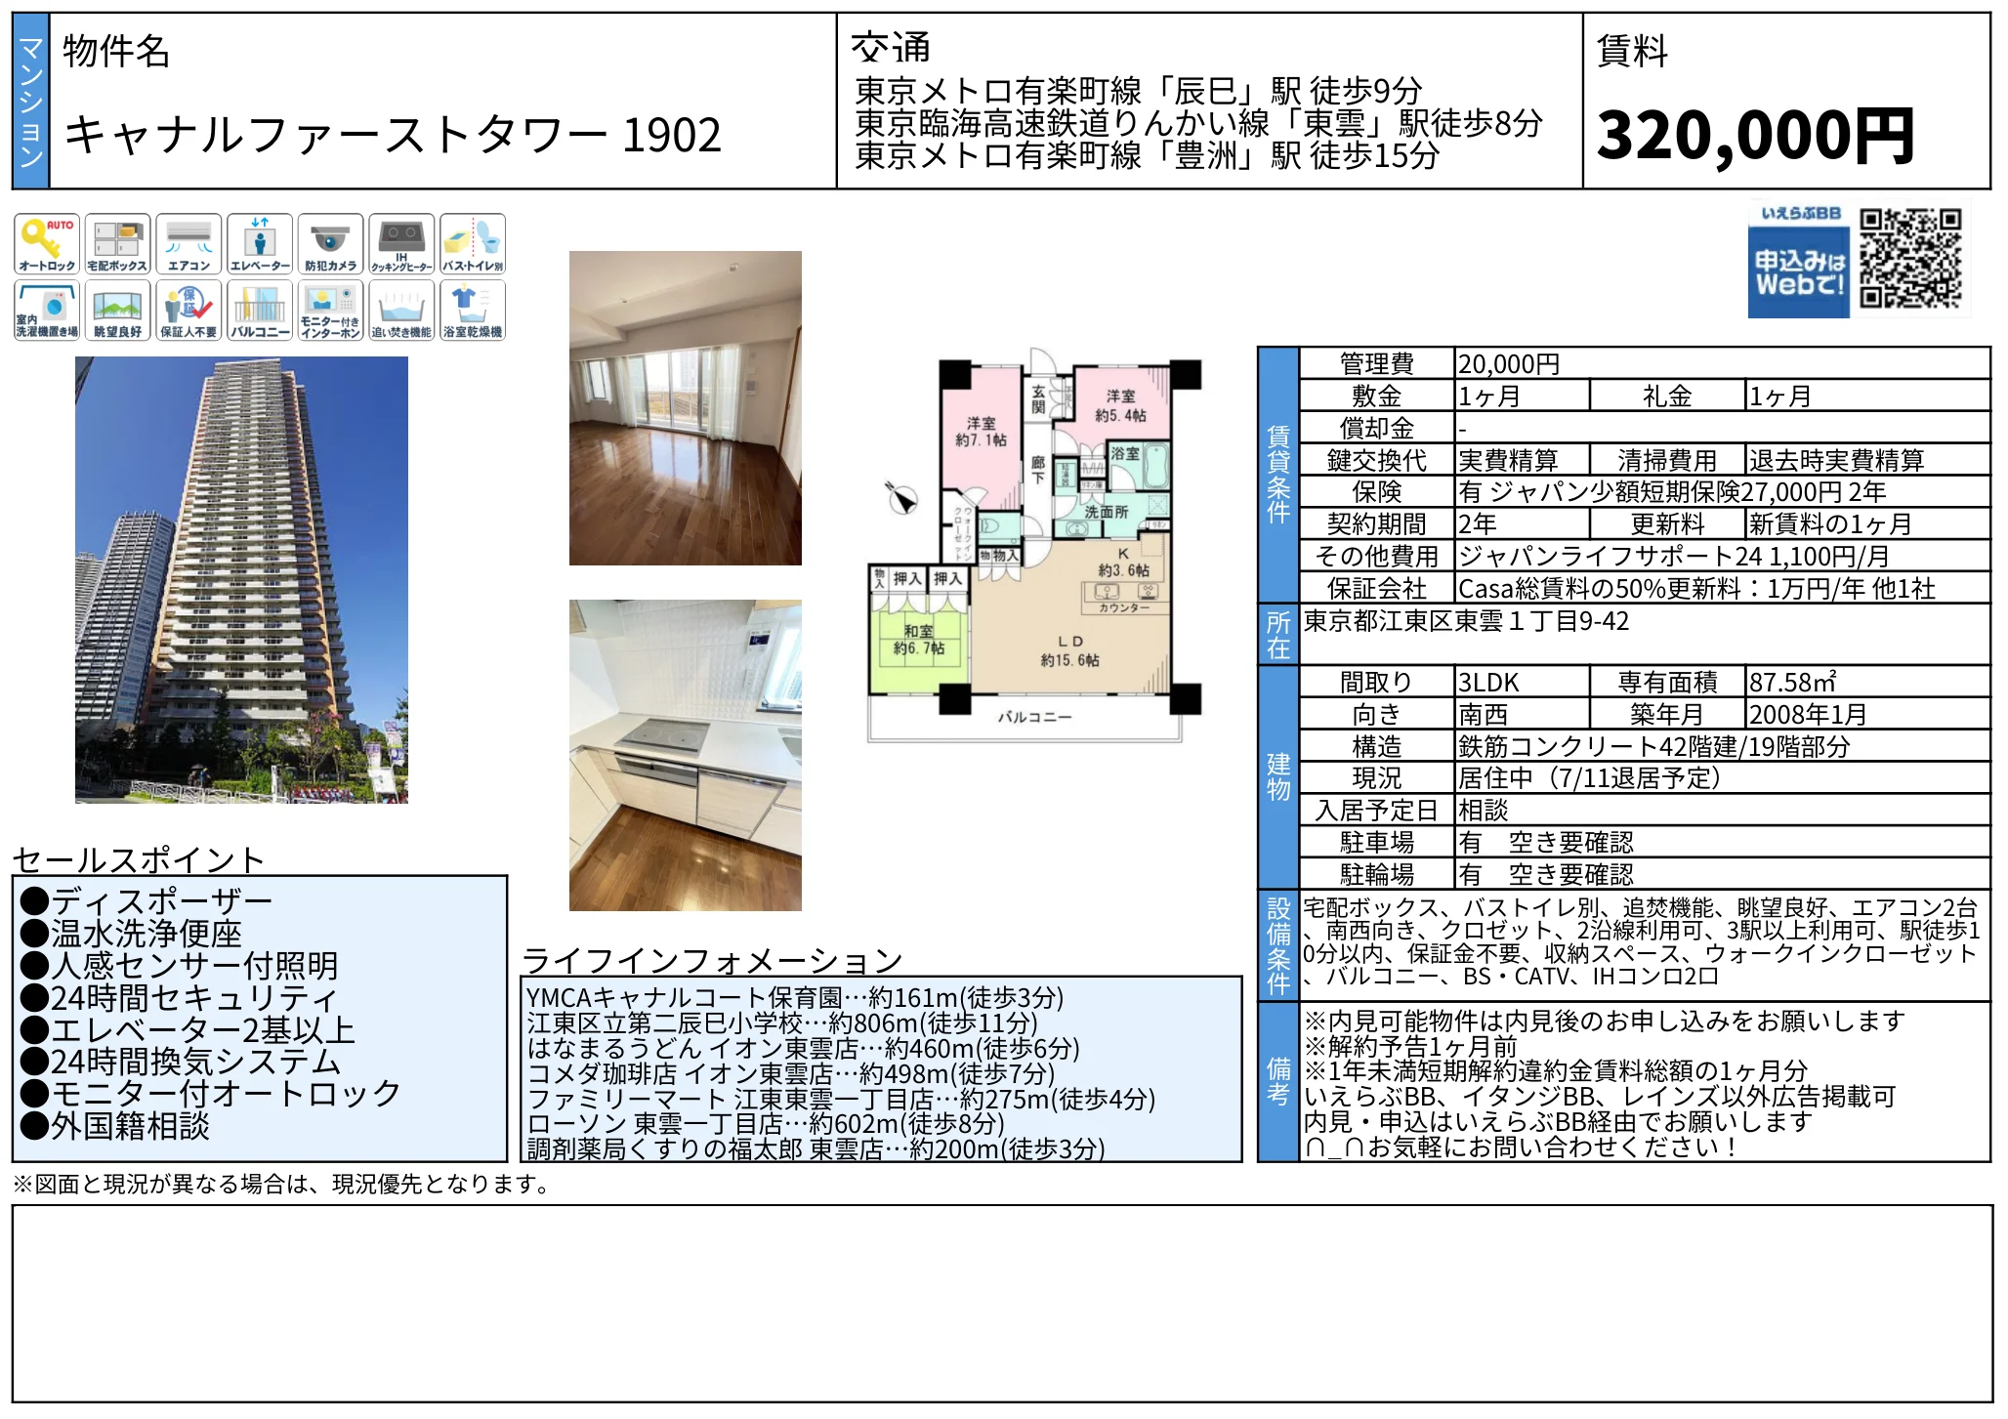
Task: Click the 保証会社 Casa総賃料の50% cell
Action: [1722, 589]
